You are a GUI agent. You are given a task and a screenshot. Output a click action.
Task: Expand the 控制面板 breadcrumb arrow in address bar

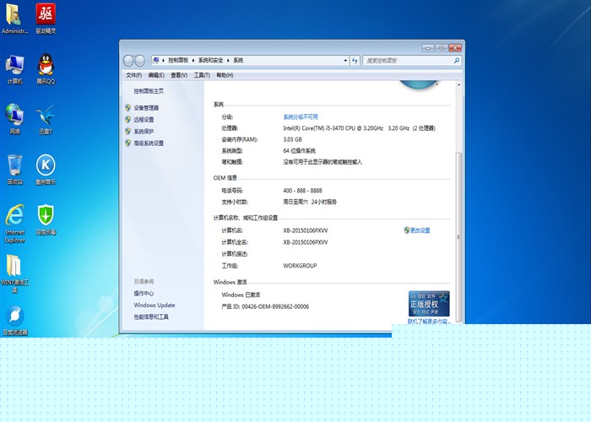click(x=195, y=61)
